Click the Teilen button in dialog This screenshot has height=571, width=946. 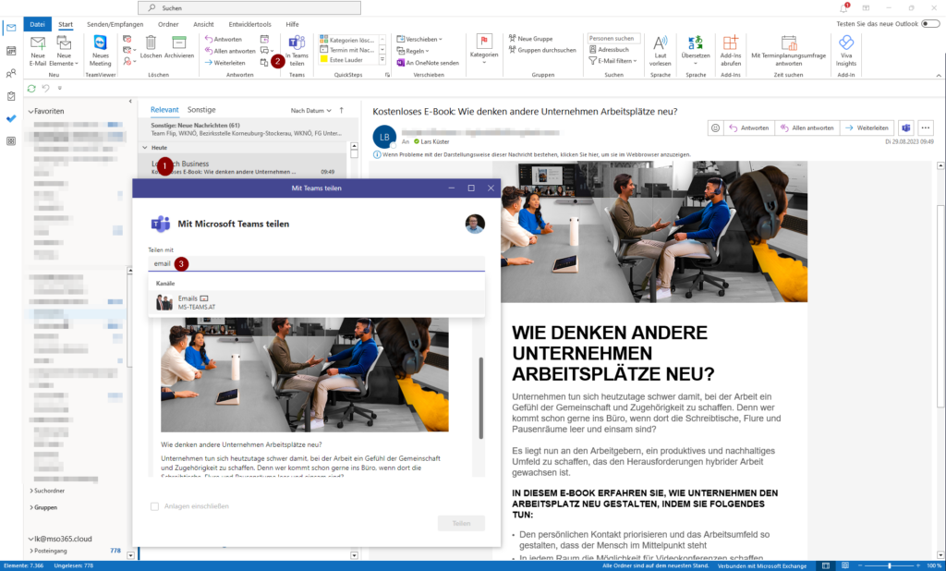point(462,523)
